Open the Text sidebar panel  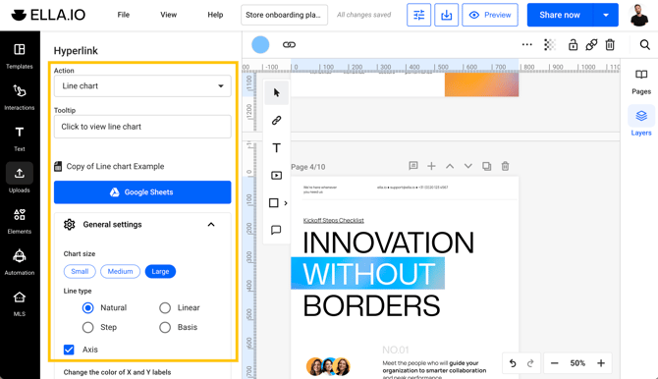click(x=20, y=138)
